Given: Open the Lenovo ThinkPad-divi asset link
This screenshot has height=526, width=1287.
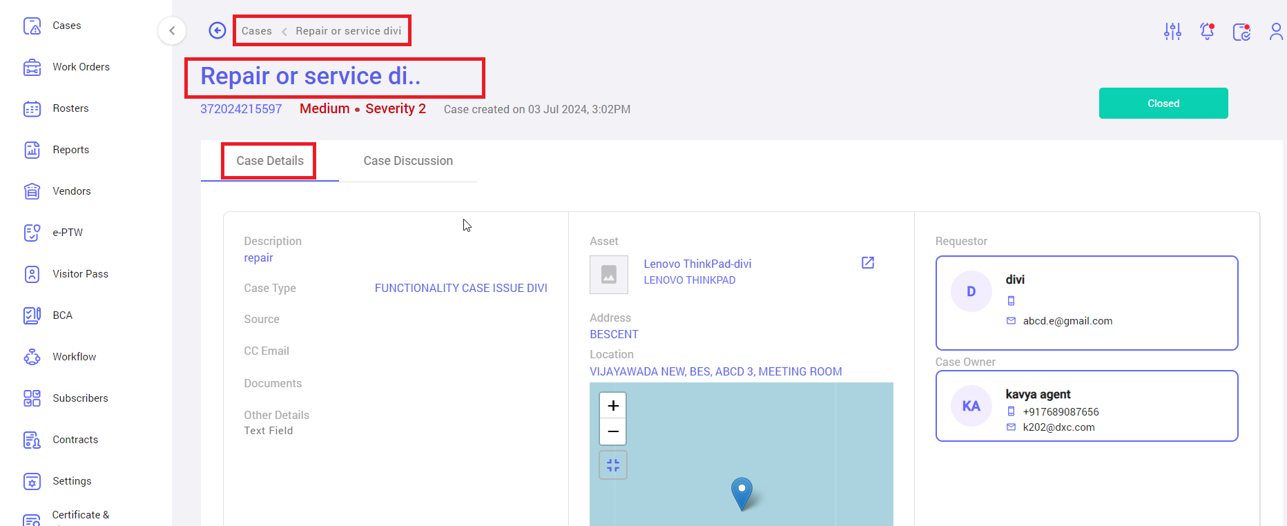Looking at the screenshot, I should click(x=697, y=264).
